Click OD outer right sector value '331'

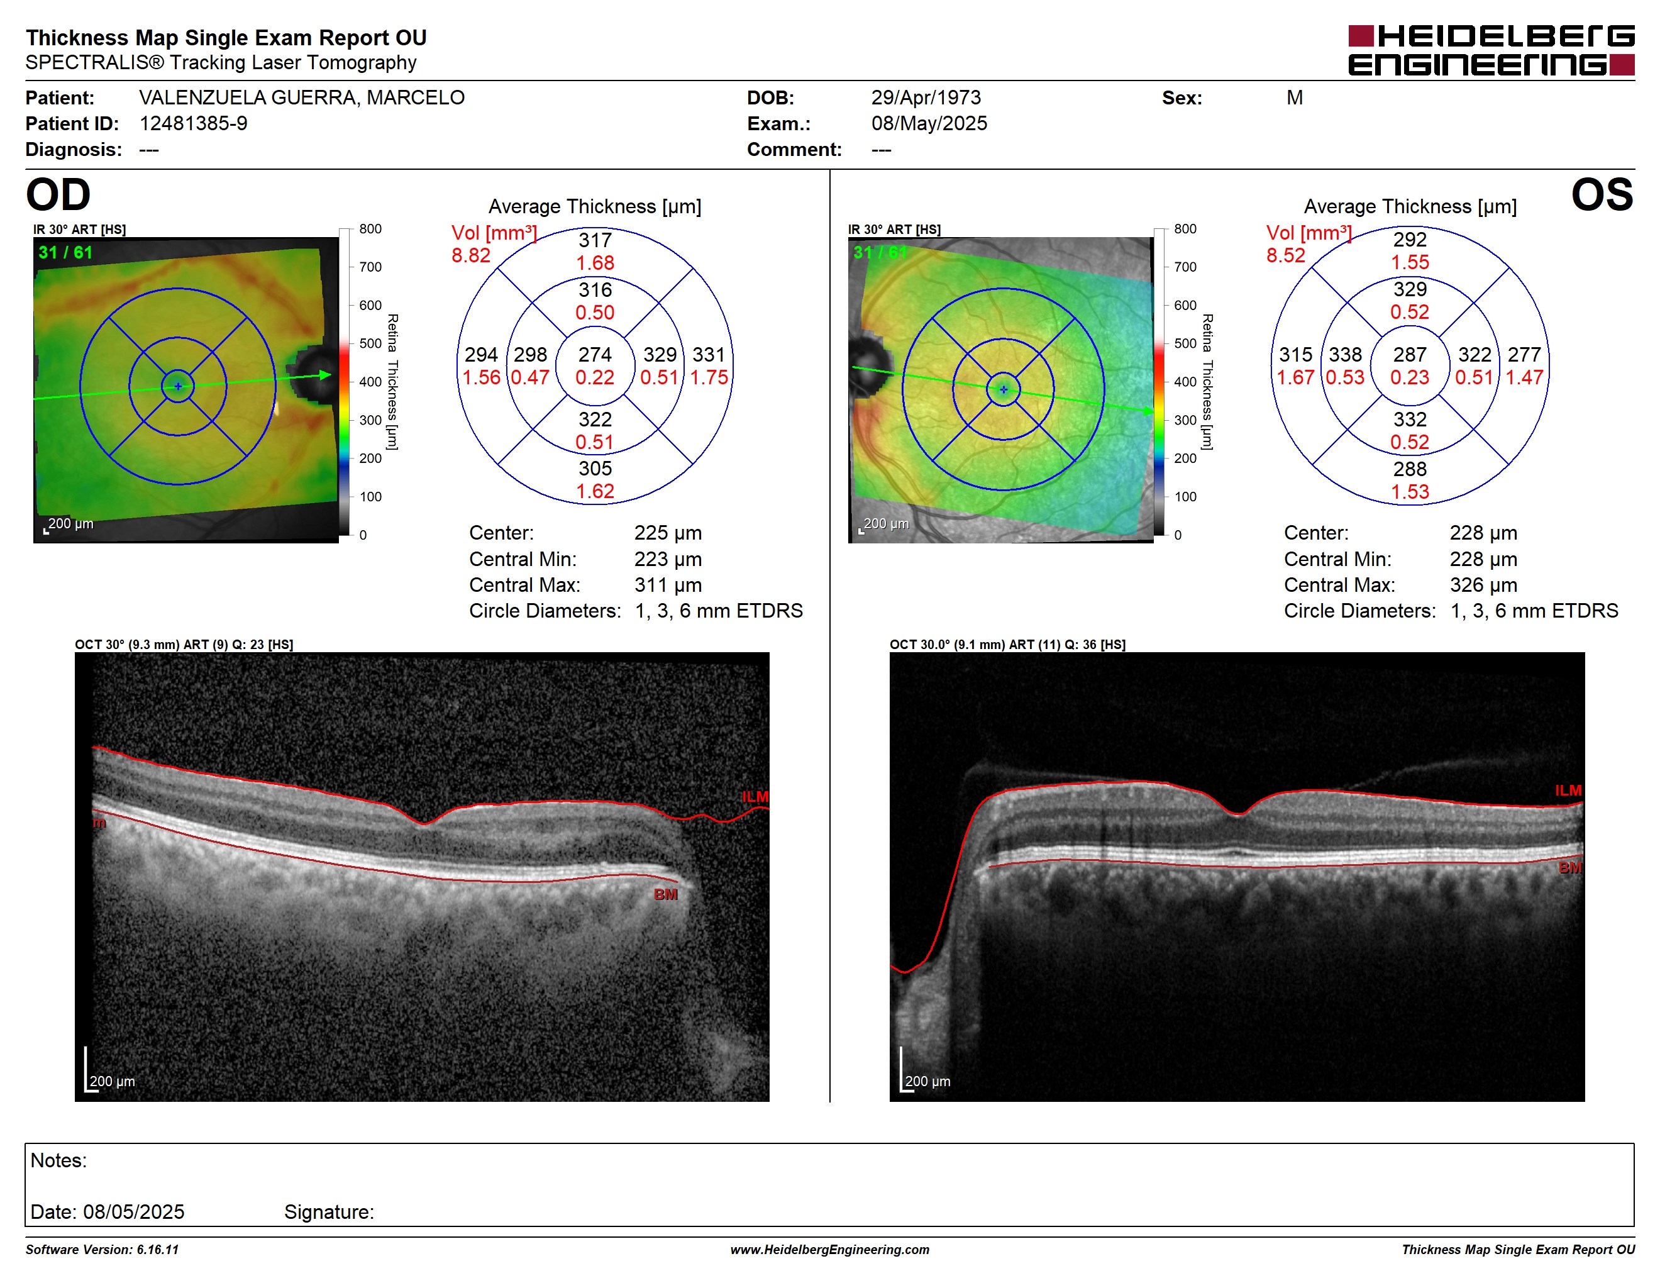[x=709, y=354]
